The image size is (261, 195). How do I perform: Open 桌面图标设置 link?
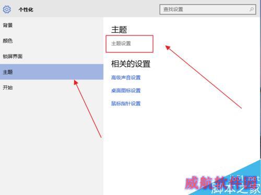pos(126,90)
